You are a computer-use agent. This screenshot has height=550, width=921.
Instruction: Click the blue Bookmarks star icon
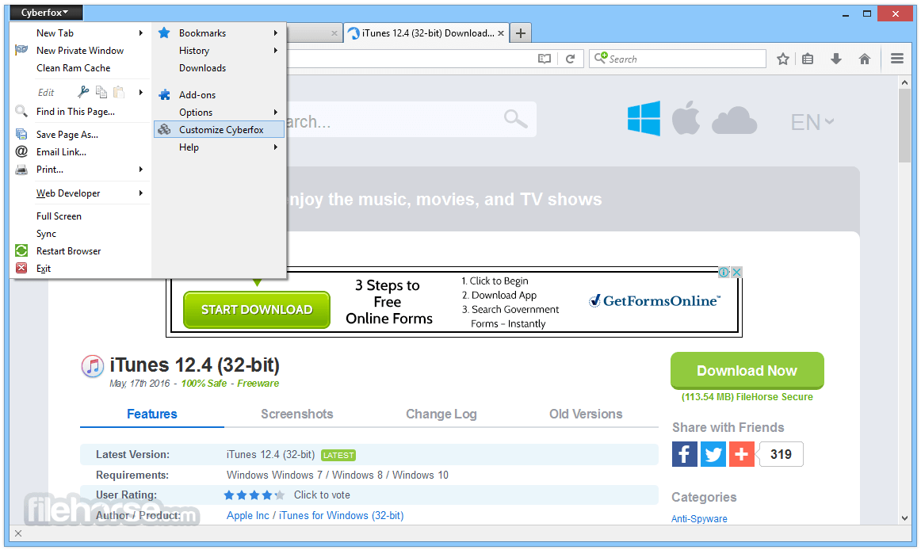coord(165,33)
